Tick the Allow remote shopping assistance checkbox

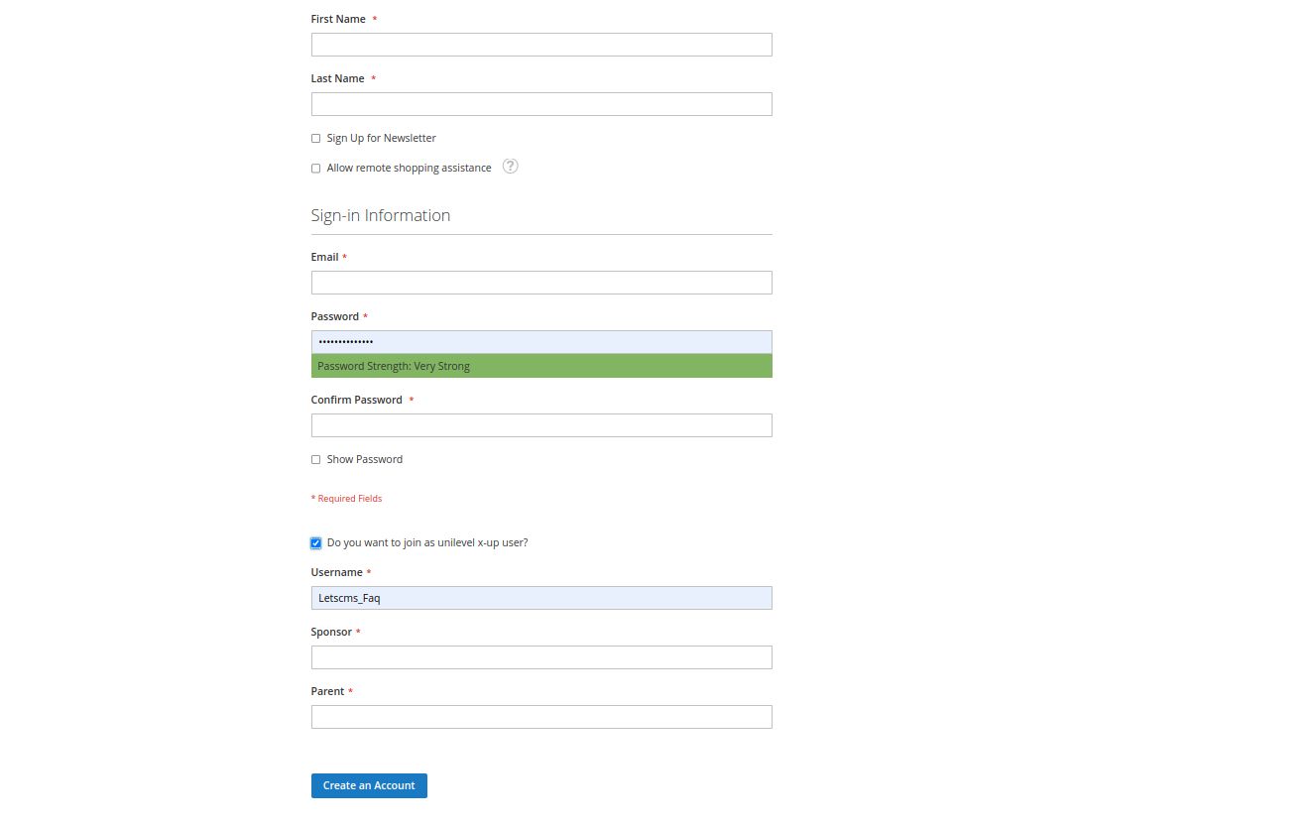point(316,169)
